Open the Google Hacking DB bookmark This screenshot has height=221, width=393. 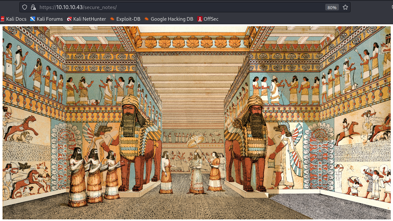(169, 19)
